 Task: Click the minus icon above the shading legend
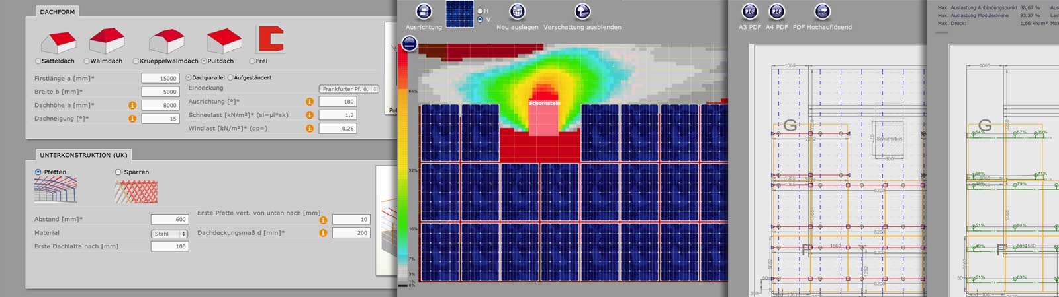pos(409,44)
